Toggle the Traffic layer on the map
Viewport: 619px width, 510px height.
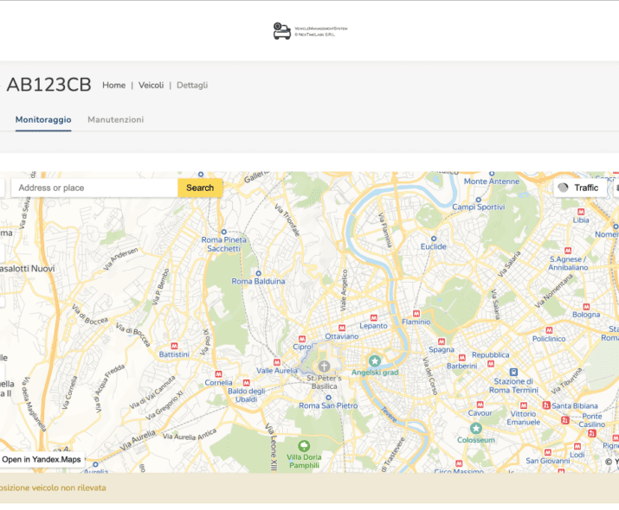[580, 188]
